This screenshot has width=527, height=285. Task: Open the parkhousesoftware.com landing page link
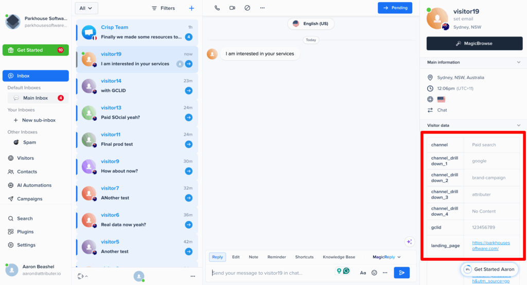pos(490,245)
